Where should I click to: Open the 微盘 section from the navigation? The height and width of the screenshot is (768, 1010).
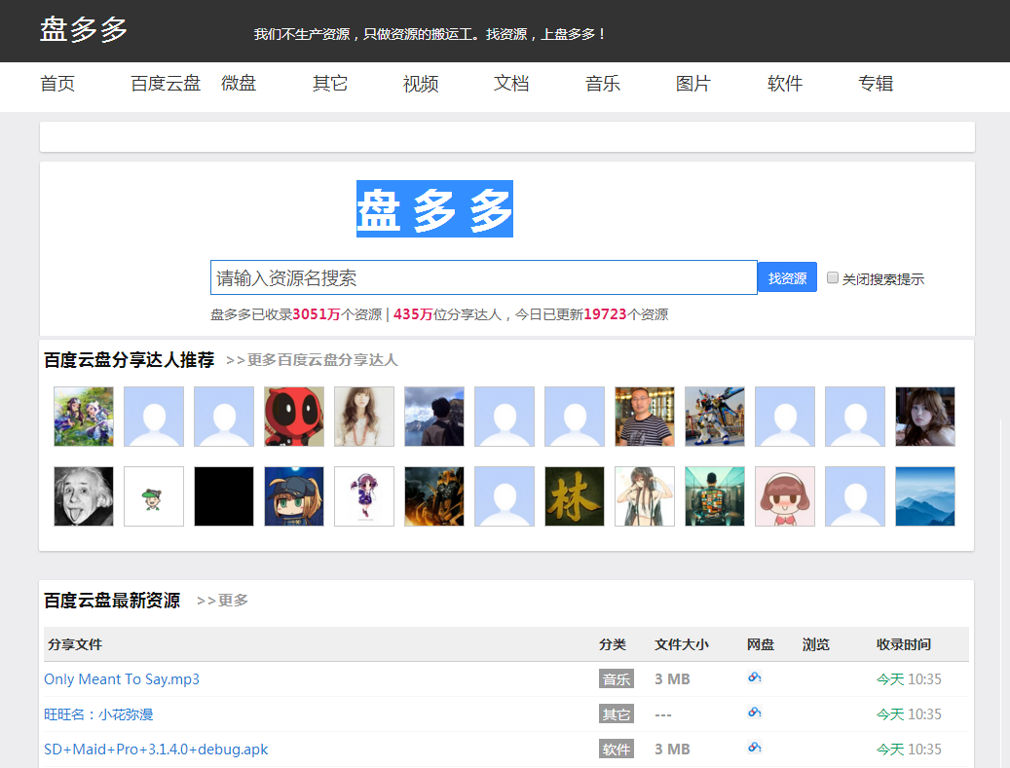point(239,84)
